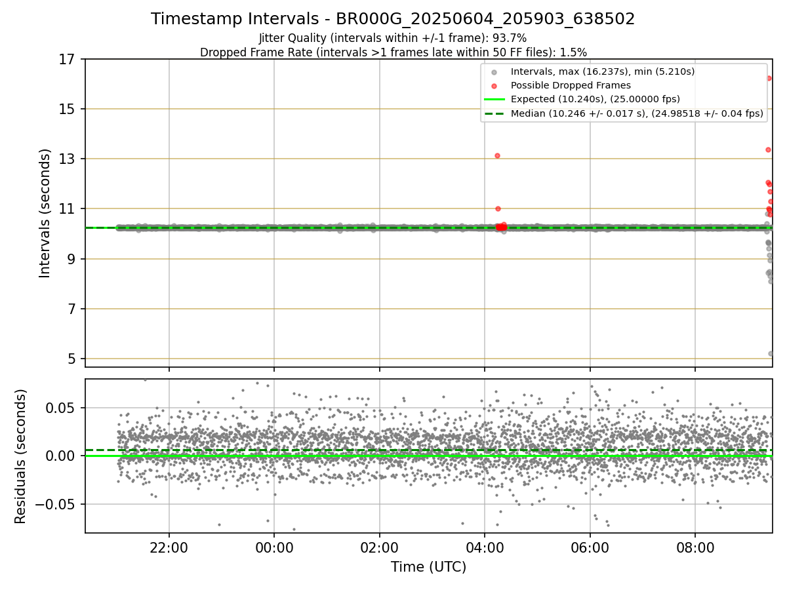Click the 'Intervals (seconds)' y-axis label

coord(45,213)
